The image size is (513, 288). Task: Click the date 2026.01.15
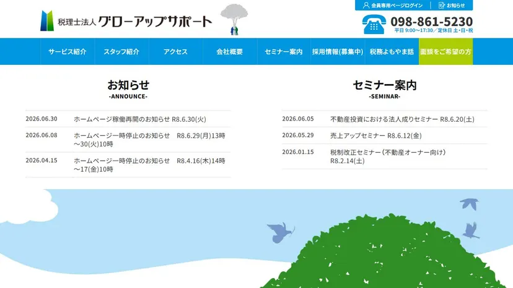(298, 152)
